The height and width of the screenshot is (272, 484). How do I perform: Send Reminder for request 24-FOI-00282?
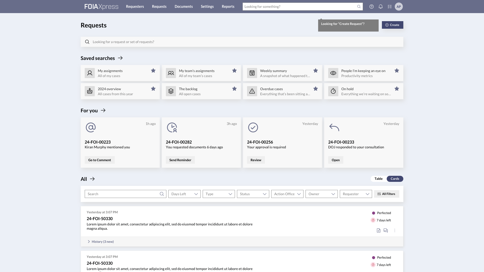point(180,160)
